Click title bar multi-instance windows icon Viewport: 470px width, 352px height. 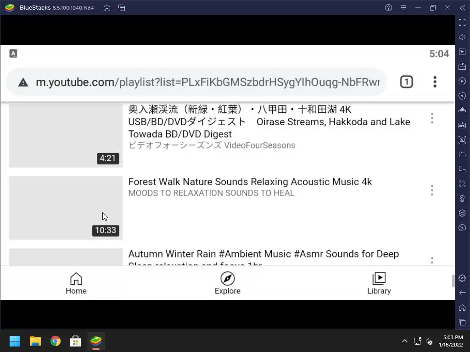point(122,8)
